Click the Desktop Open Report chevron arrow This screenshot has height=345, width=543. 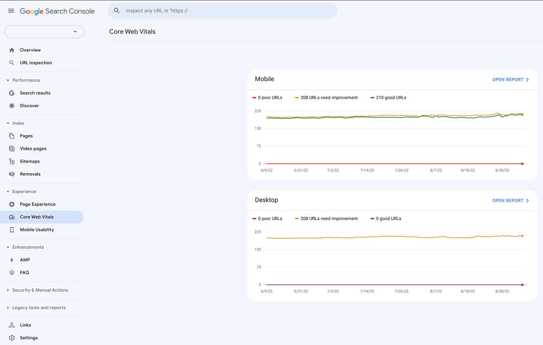[x=527, y=201]
